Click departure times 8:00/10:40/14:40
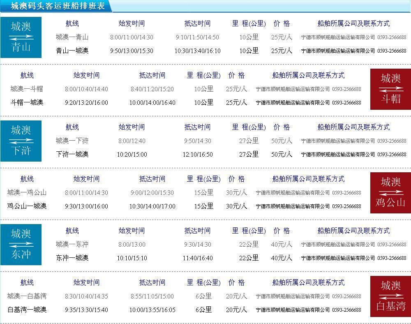This screenshot has width=411, height=324. 86,89
